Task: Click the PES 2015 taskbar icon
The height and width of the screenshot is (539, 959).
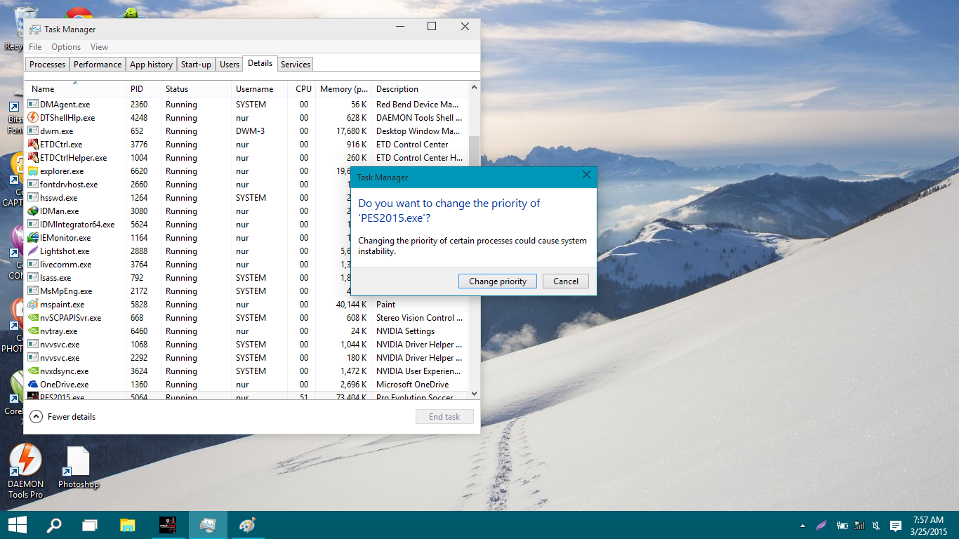Action: [x=168, y=524]
